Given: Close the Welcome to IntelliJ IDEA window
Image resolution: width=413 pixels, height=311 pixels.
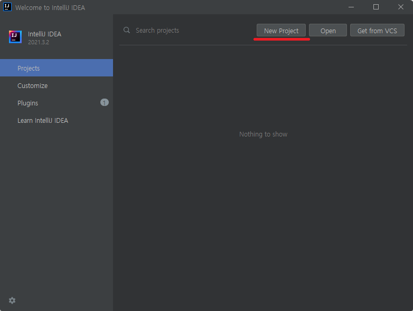Looking at the screenshot, I should 401,7.
